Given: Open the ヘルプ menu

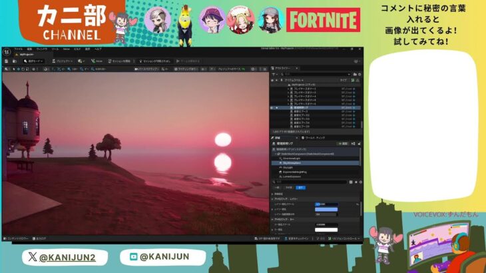Looking at the screenshot, I should click(x=98, y=49).
